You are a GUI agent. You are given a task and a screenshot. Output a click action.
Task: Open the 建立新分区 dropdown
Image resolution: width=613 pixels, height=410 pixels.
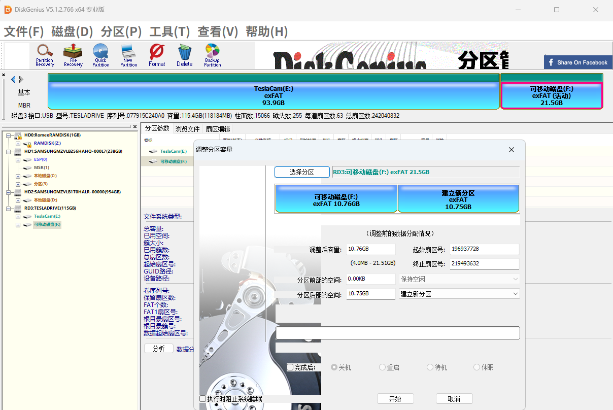point(459,294)
